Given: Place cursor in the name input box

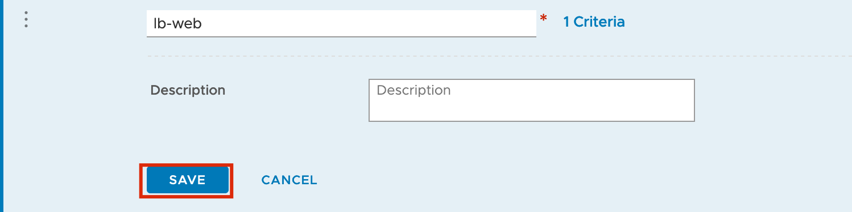Looking at the screenshot, I should pos(341,23).
